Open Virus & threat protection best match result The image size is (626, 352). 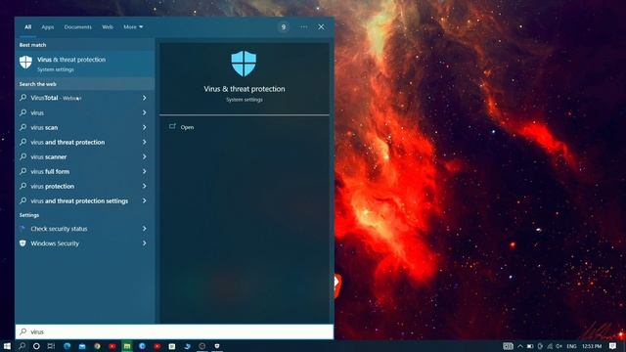pos(85,64)
